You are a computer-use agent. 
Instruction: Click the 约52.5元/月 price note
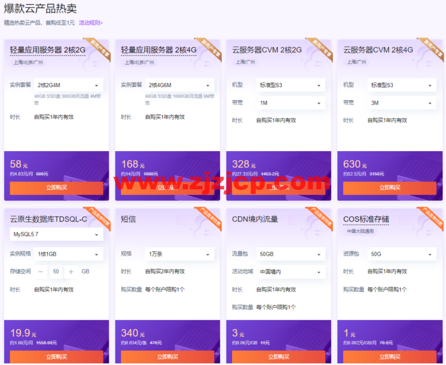(355, 174)
